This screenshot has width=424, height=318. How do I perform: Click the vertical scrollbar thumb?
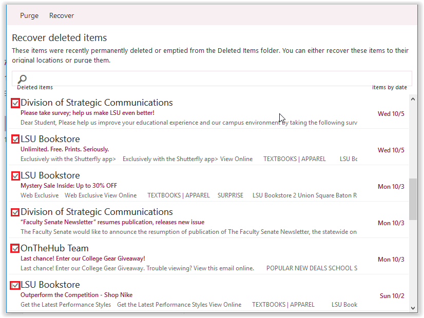coord(413,199)
